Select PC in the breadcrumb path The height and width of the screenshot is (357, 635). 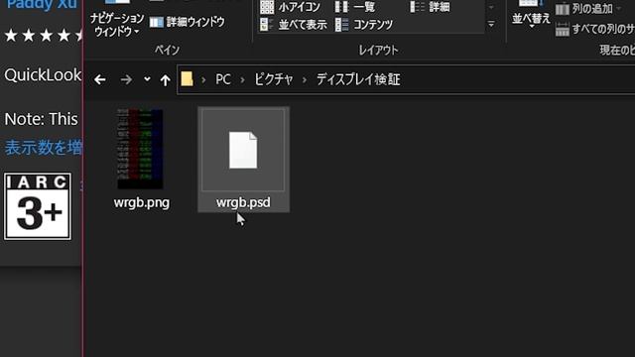point(222,79)
